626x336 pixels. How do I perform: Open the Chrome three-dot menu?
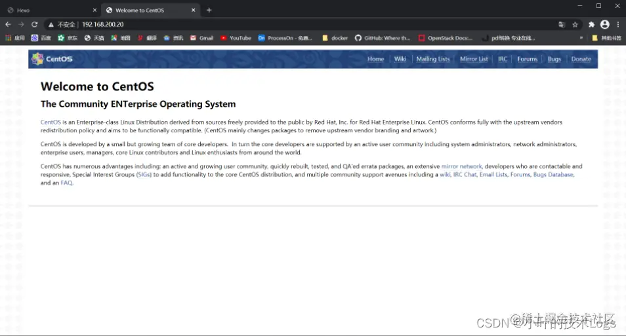pyautogui.click(x=618, y=24)
